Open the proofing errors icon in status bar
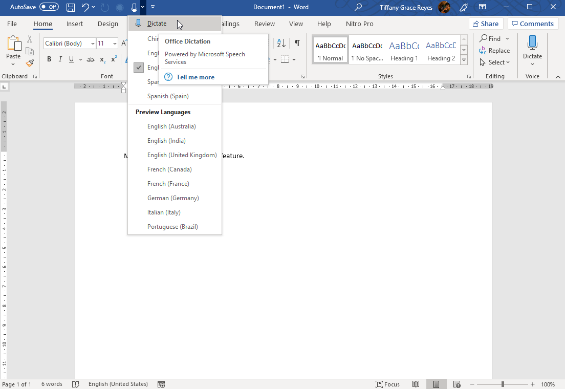 (x=76, y=384)
